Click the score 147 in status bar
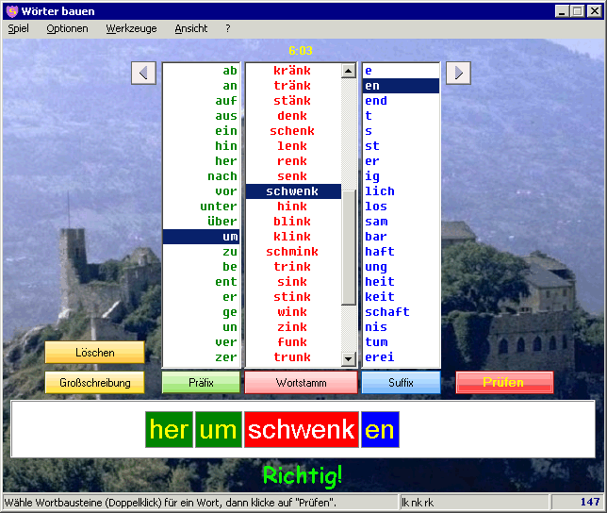The height and width of the screenshot is (513, 607). [590, 503]
